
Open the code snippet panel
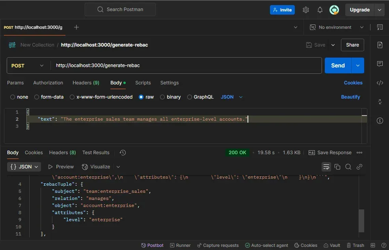[380, 83]
